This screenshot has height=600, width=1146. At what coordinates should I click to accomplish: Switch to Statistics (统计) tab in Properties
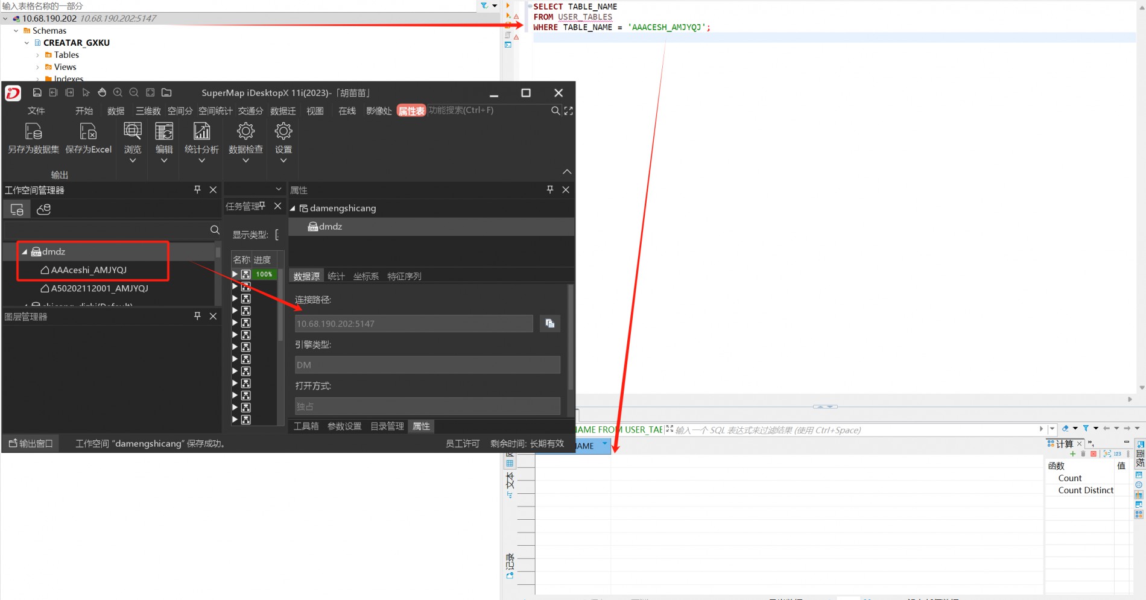point(336,276)
